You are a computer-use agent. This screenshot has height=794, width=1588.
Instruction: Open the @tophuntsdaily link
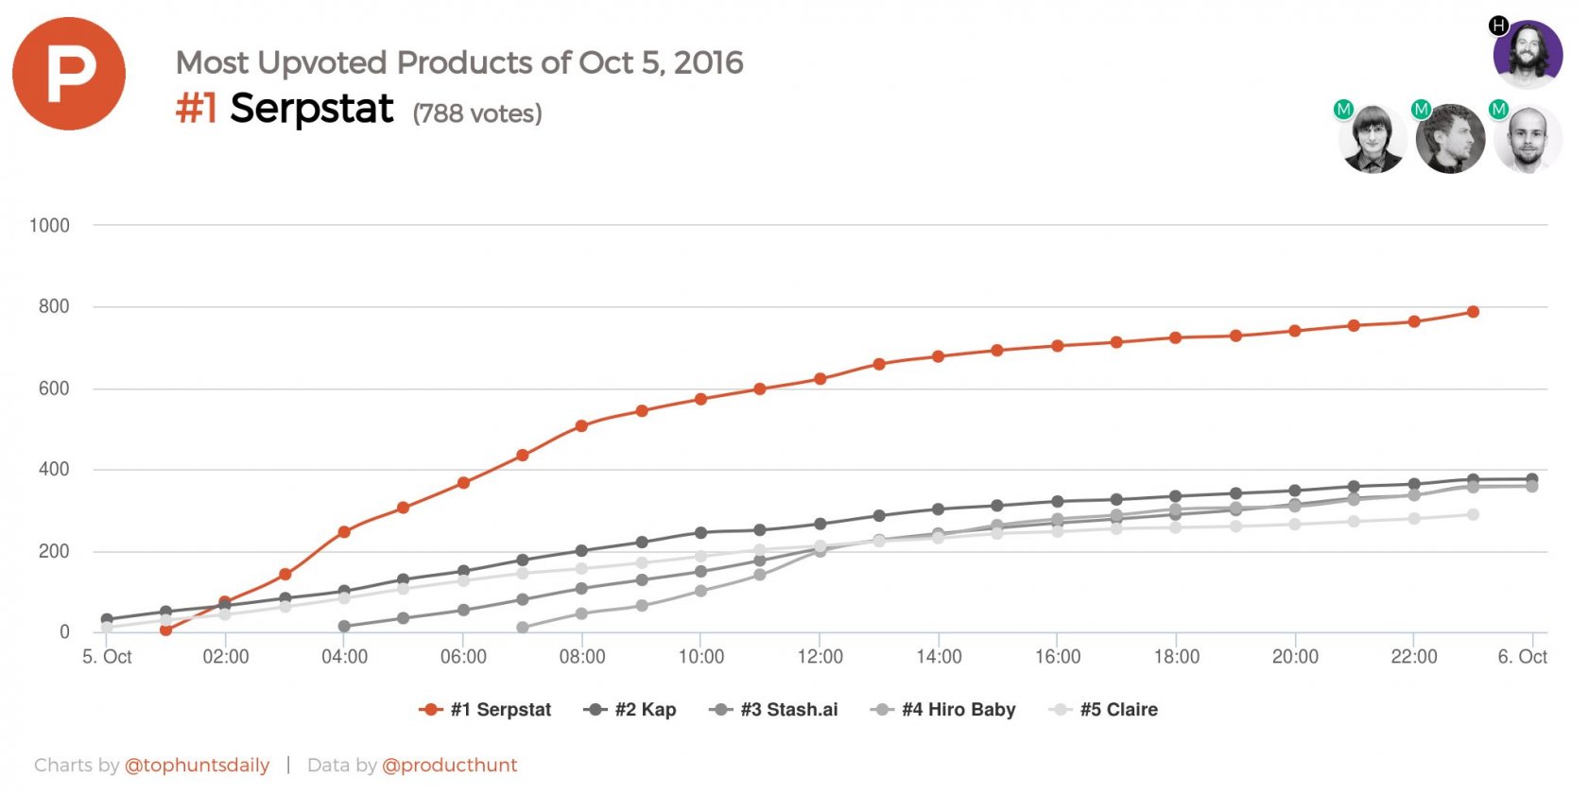(197, 766)
